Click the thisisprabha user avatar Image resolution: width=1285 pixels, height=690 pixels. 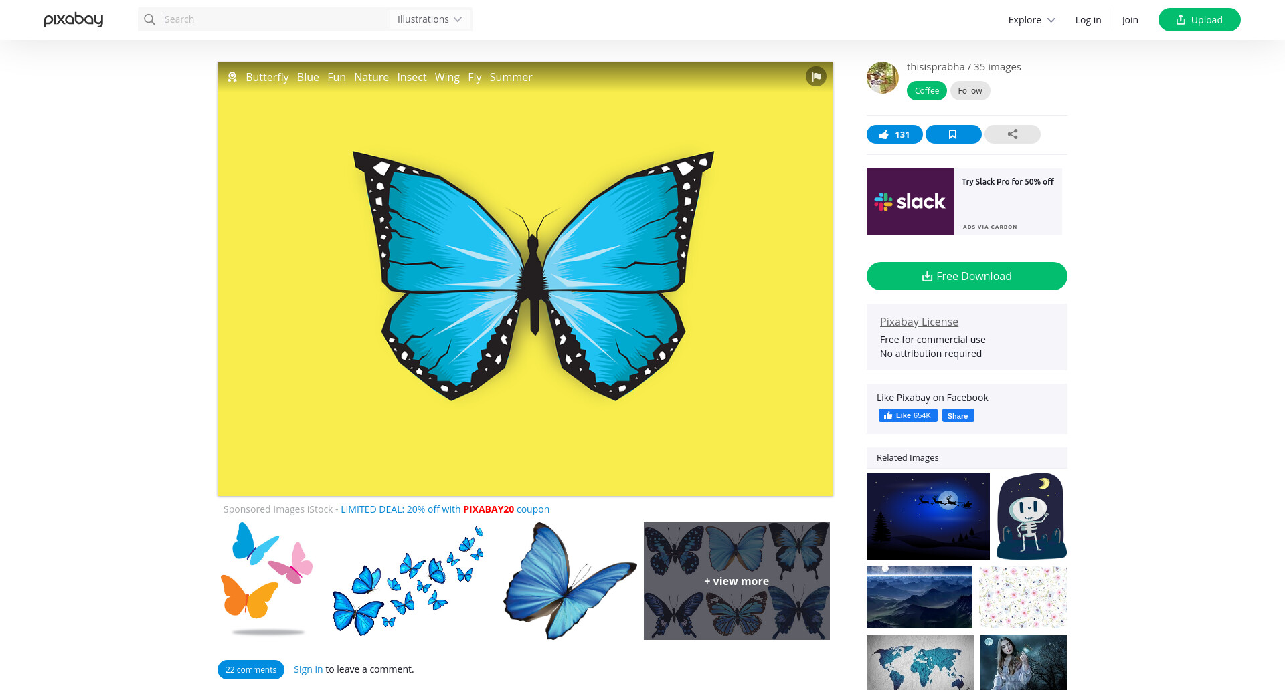883,78
